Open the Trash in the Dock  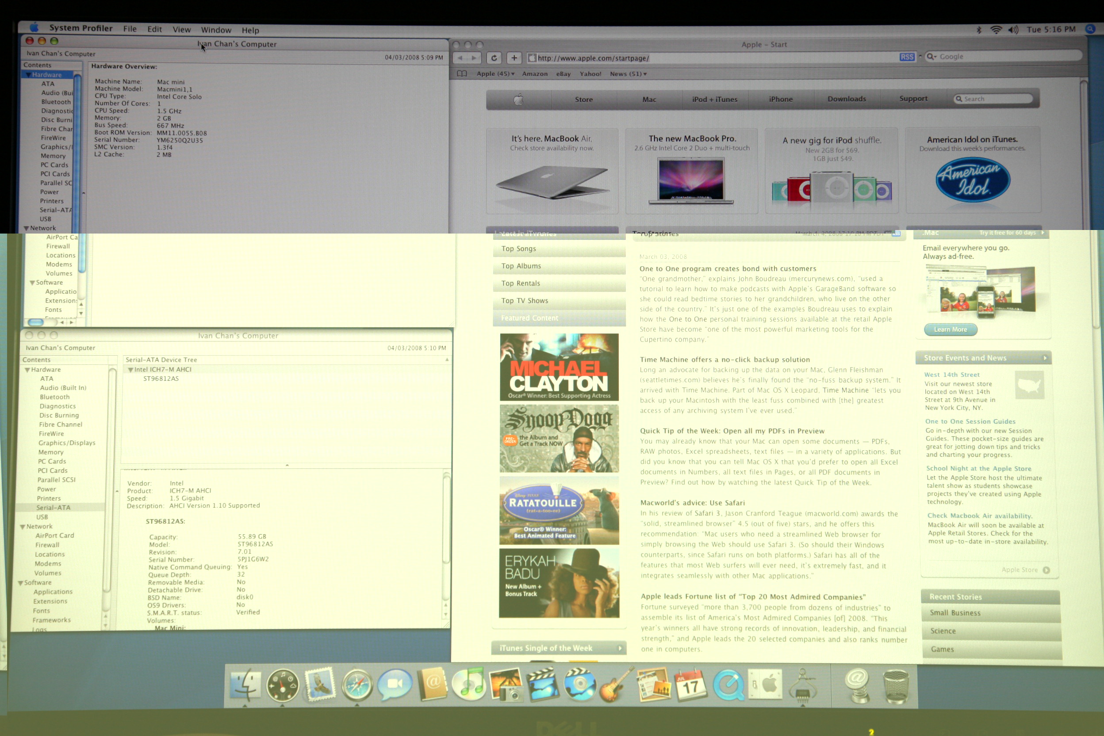pos(896,687)
